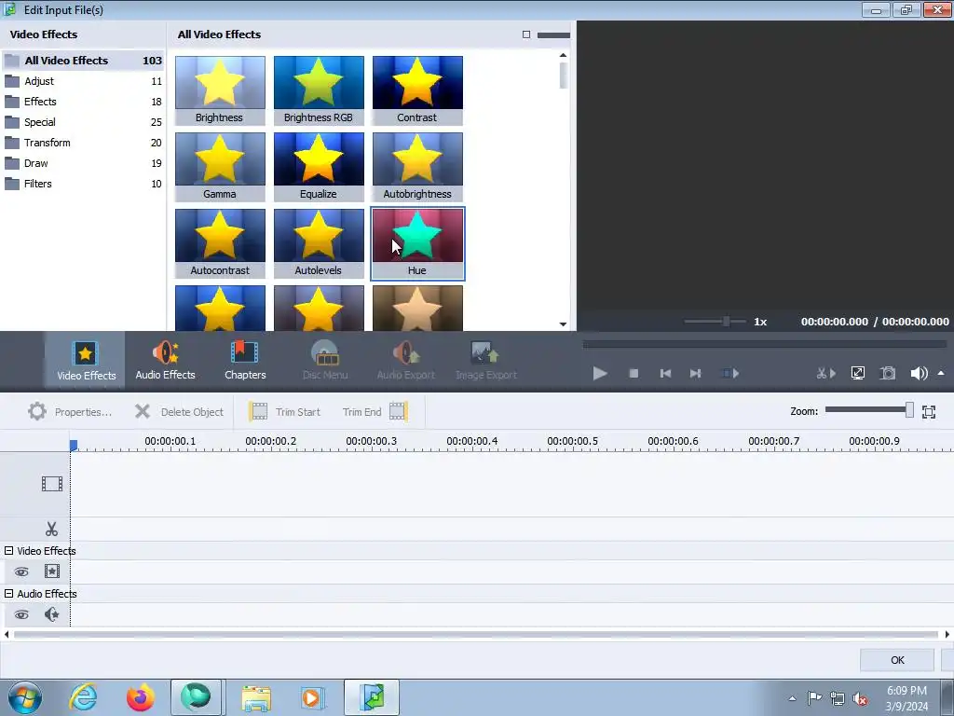
Task: Toggle visibility eye of Video Effects track
Action: (21, 571)
